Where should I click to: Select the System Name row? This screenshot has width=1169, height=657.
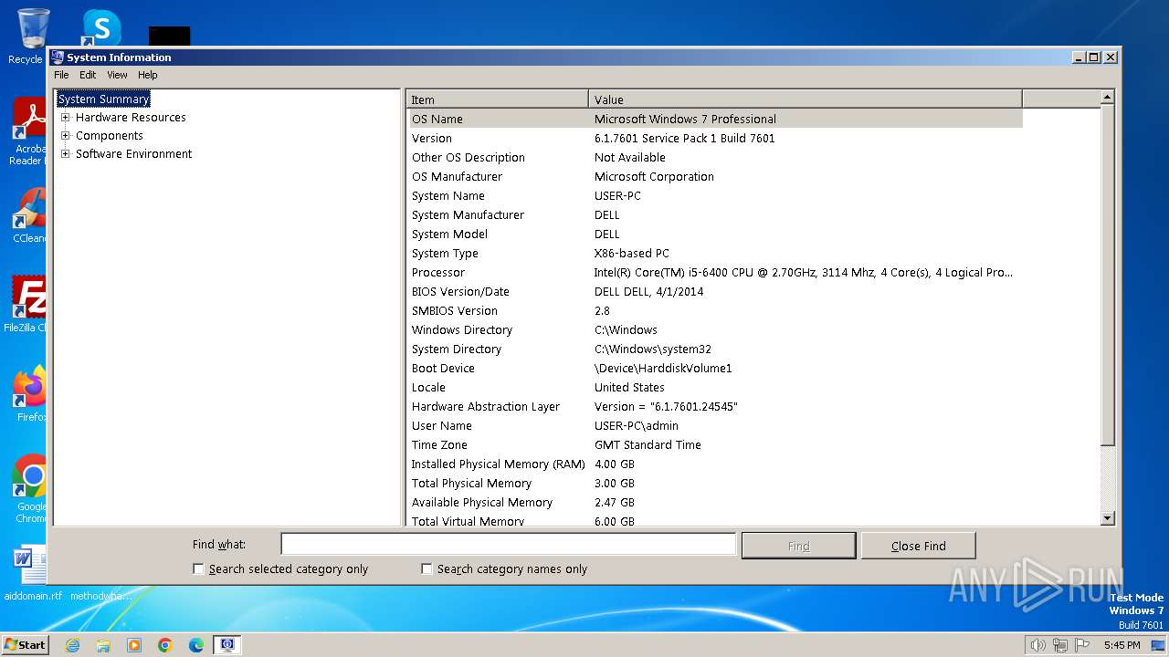pyautogui.click(x=715, y=195)
